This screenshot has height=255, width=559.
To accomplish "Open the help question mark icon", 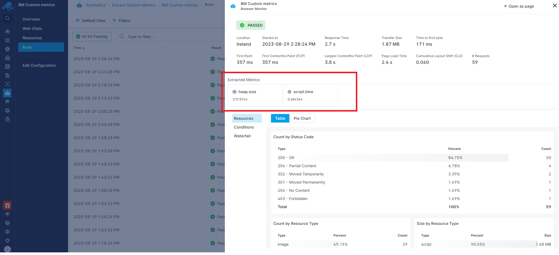I will click(x=8, y=223).
